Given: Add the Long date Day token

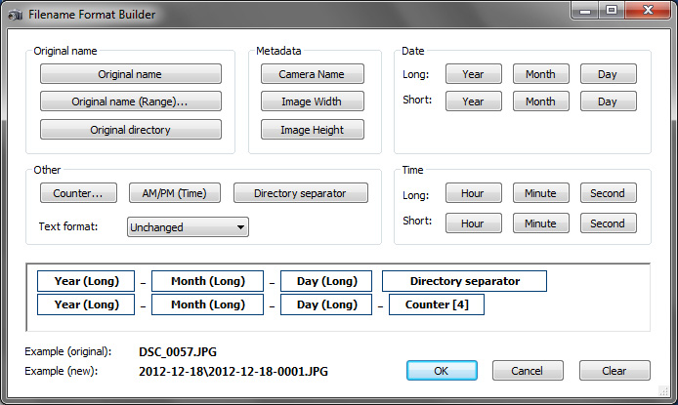Looking at the screenshot, I should pos(608,74).
